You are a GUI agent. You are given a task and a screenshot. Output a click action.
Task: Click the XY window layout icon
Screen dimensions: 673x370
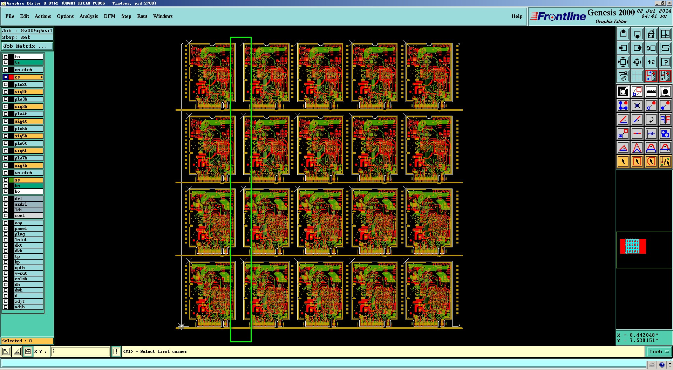665,34
